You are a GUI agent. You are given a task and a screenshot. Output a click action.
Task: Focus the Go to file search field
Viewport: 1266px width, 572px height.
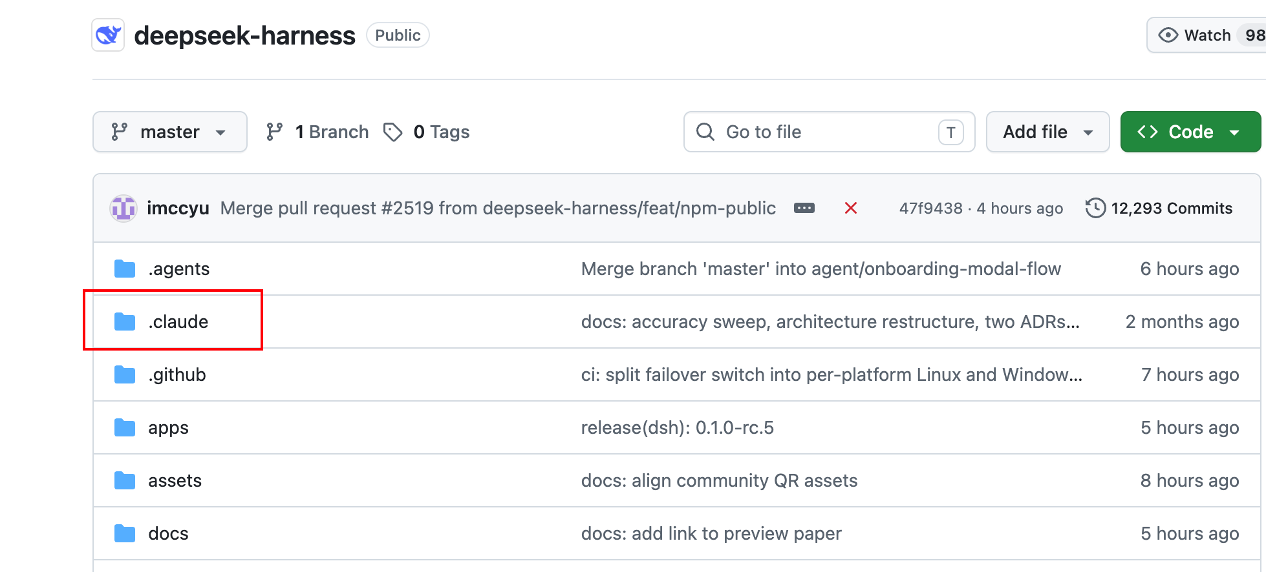coord(830,132)
